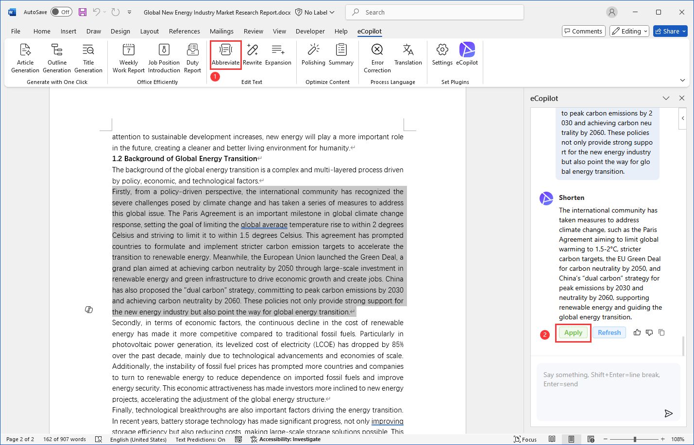
Task: Click the zoom slider handle
Action: [x=635, y=439]
